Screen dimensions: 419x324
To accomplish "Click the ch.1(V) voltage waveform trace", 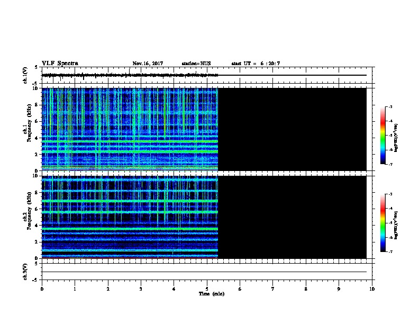I will point(130,75).
